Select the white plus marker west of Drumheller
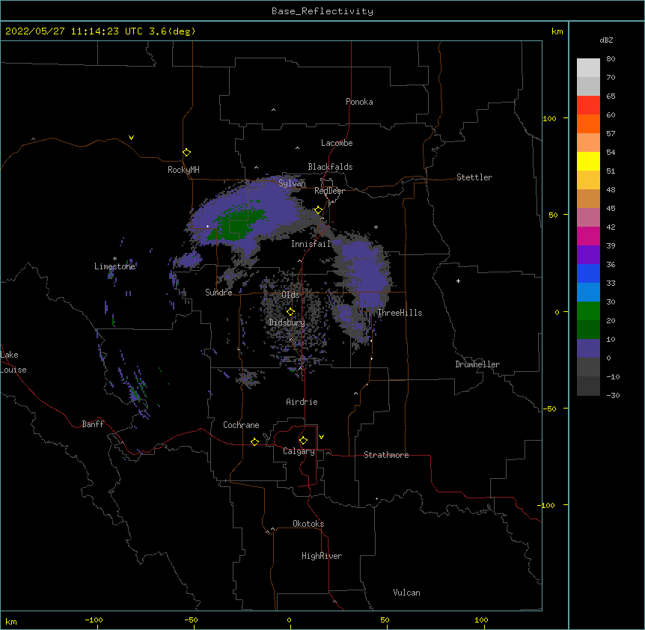The width and height of the screenshot is (645, 630). point(458,281)
